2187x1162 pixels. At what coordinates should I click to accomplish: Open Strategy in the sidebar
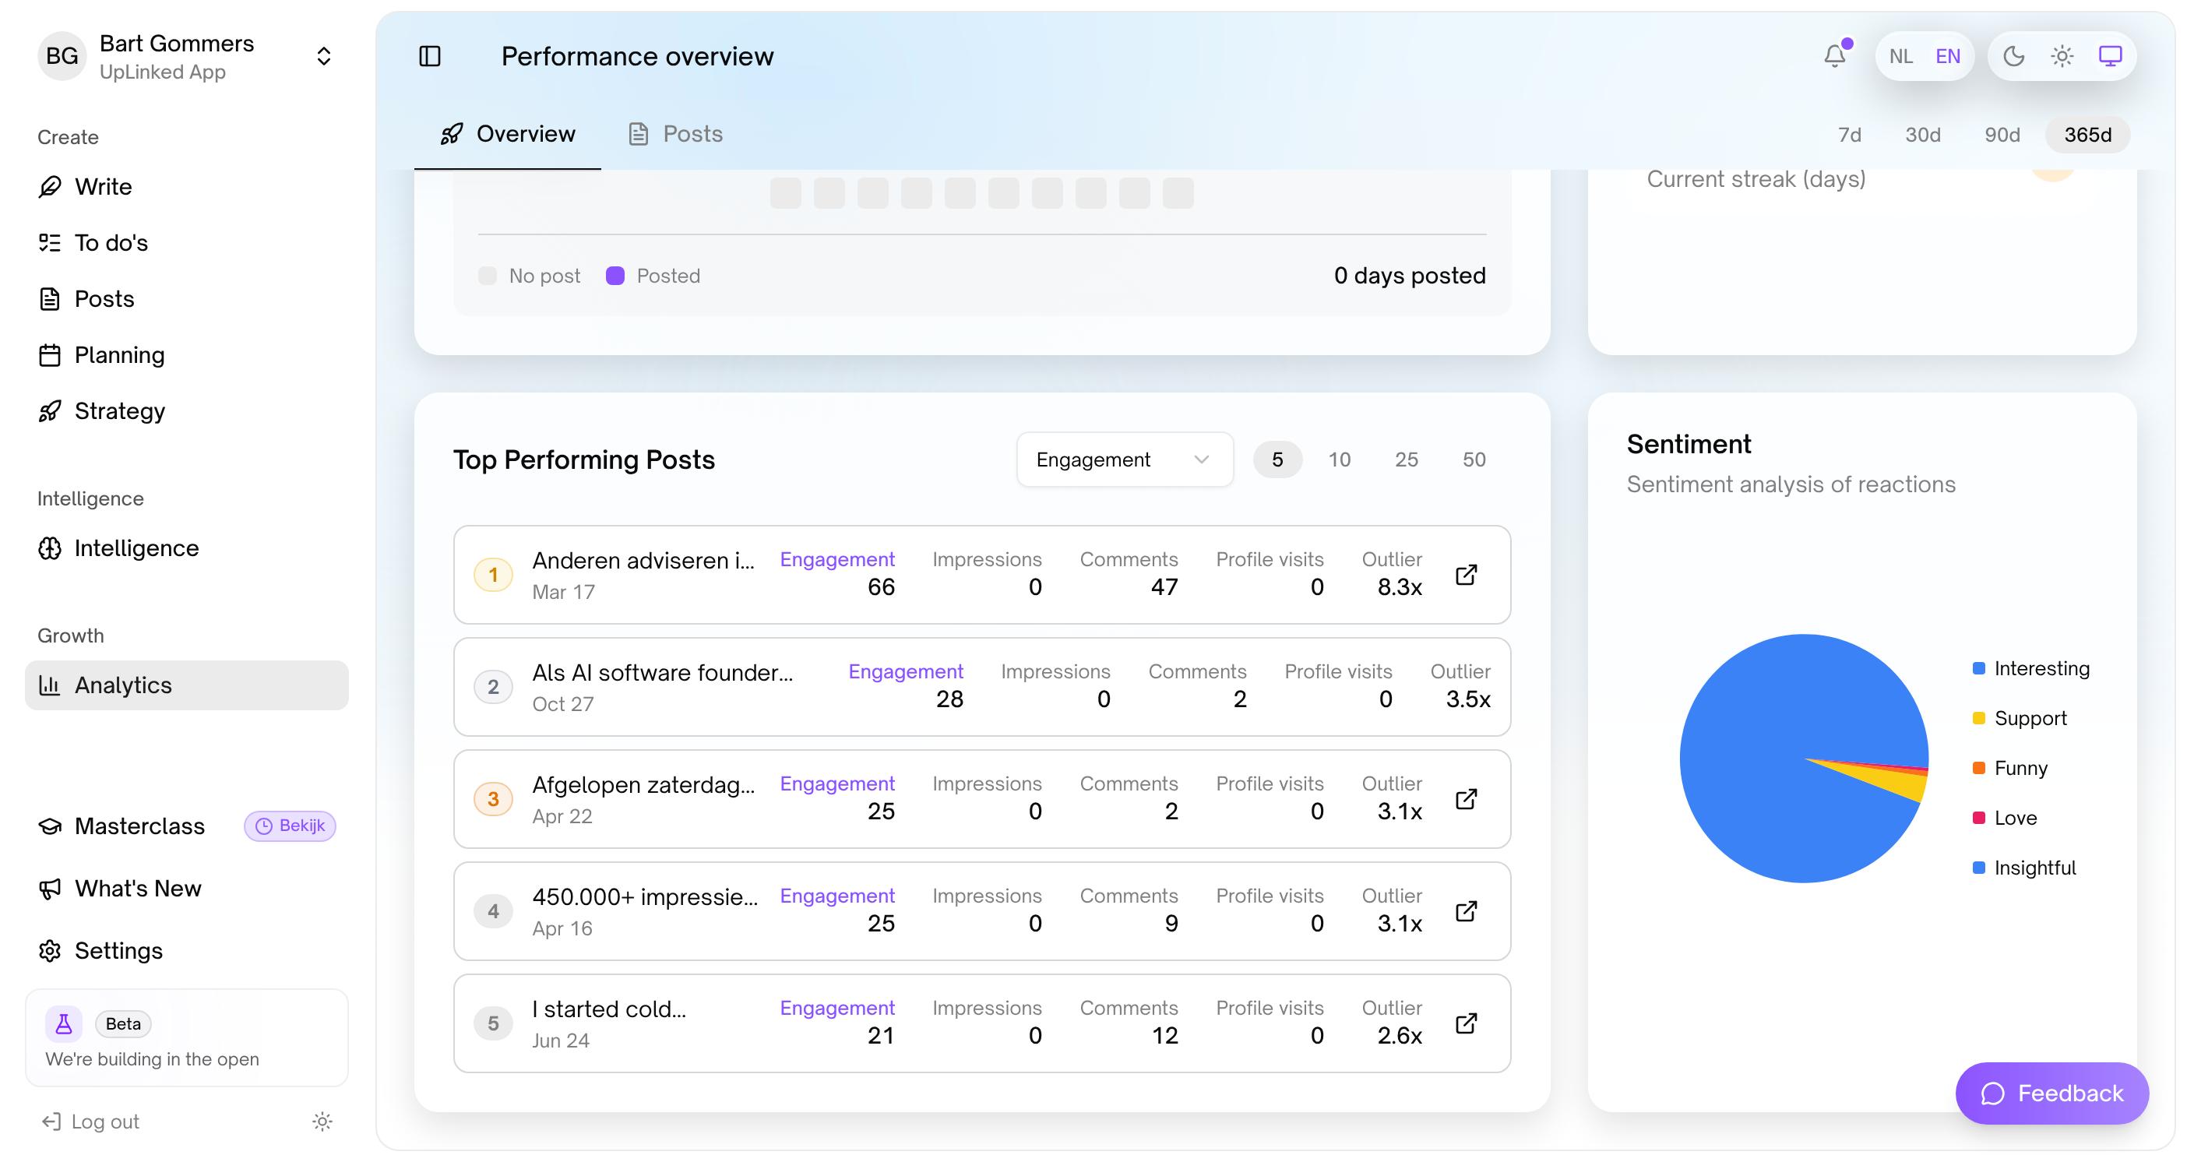tap(187, 410)
